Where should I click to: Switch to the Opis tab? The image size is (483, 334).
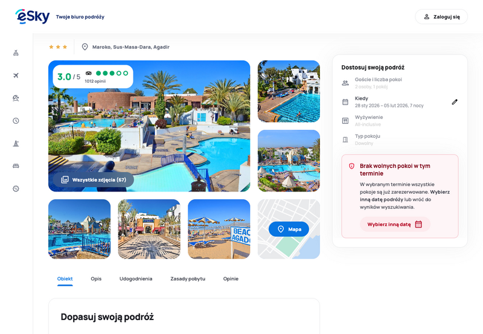[x=96, y=278]
